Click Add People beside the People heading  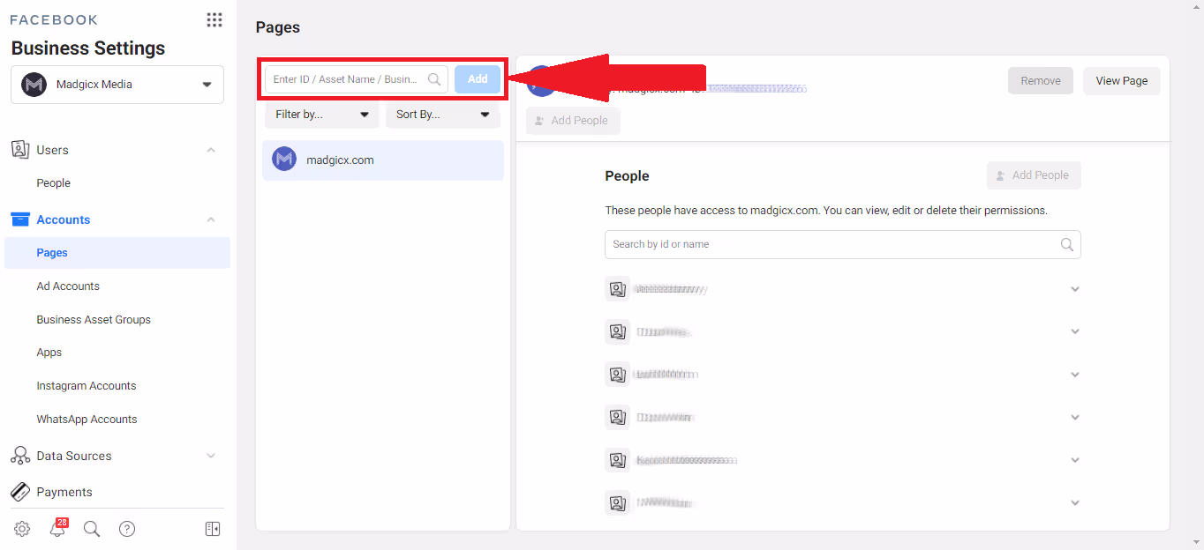click(1034, 175)
